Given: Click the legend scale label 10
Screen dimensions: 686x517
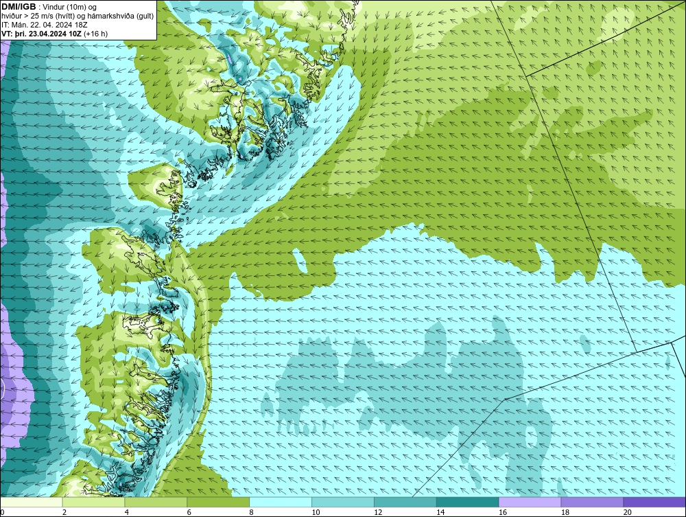Looking at the screenshot, I should click(316, 512).
